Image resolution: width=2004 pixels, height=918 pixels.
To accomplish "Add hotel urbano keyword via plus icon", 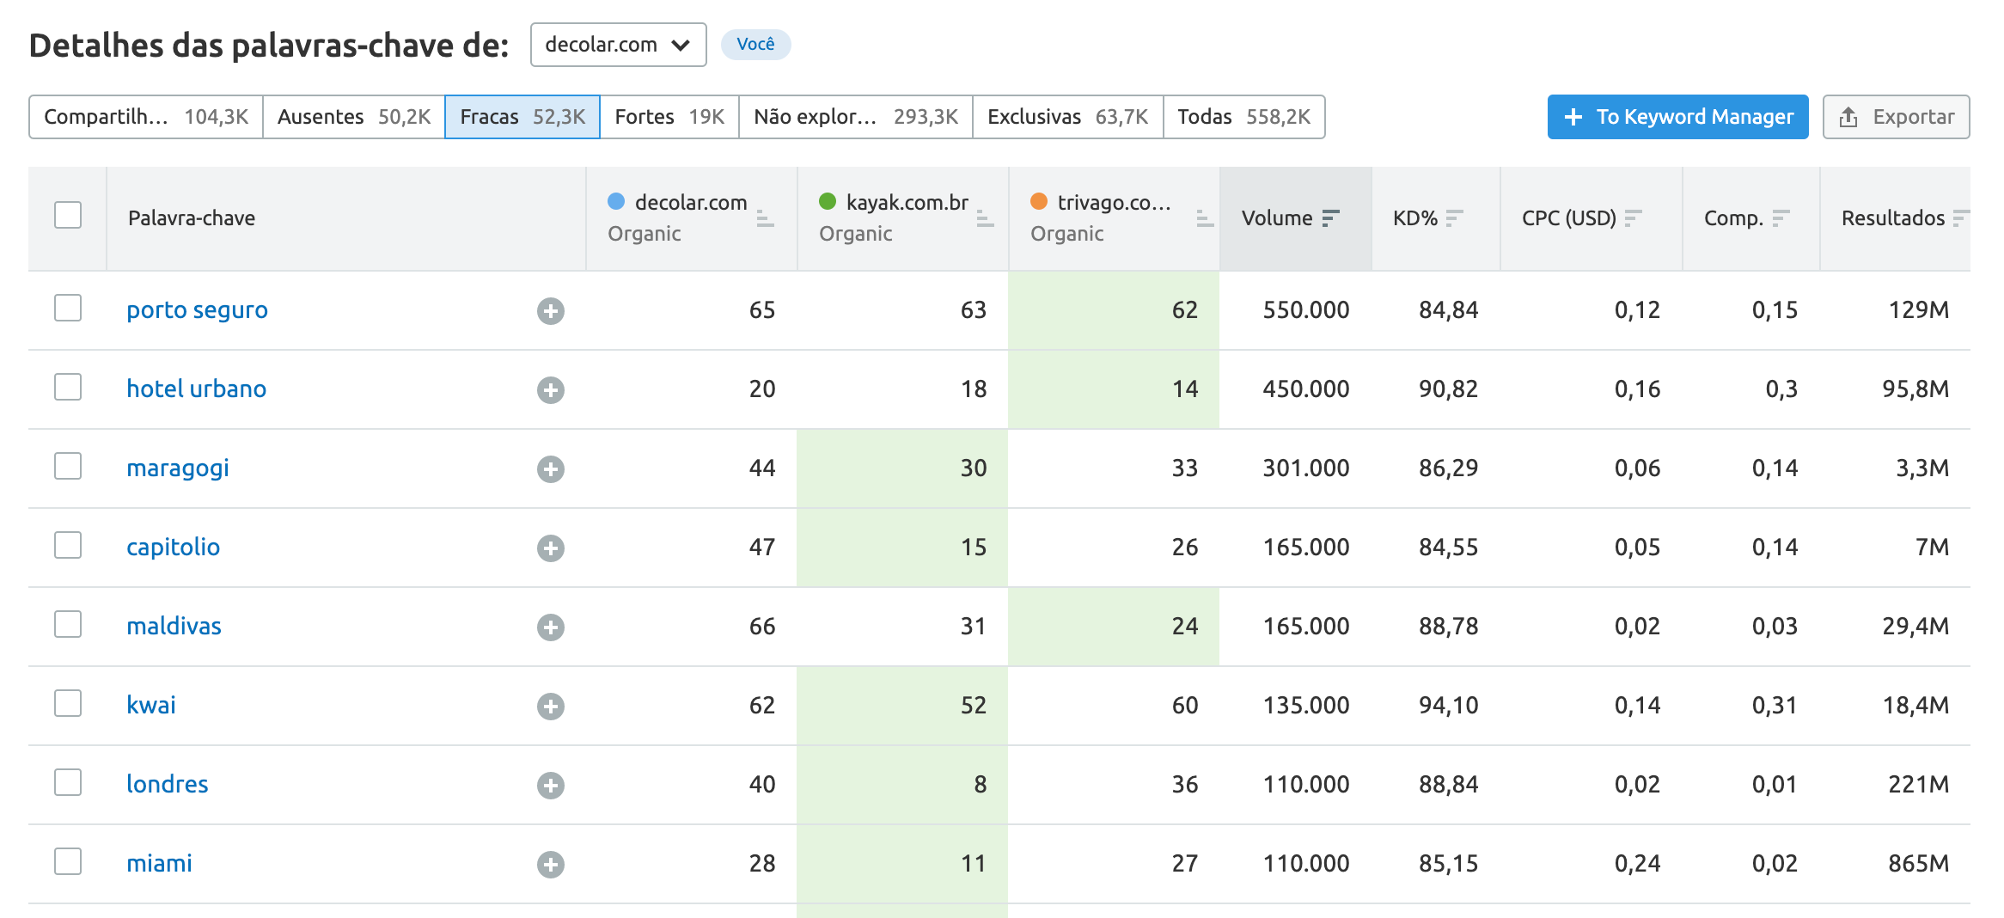I will tap(551, 390).
